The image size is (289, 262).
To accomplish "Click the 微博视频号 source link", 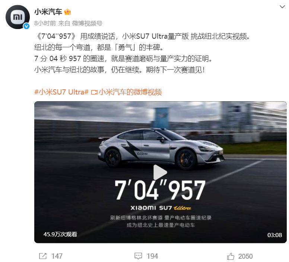I will point(87,23).
